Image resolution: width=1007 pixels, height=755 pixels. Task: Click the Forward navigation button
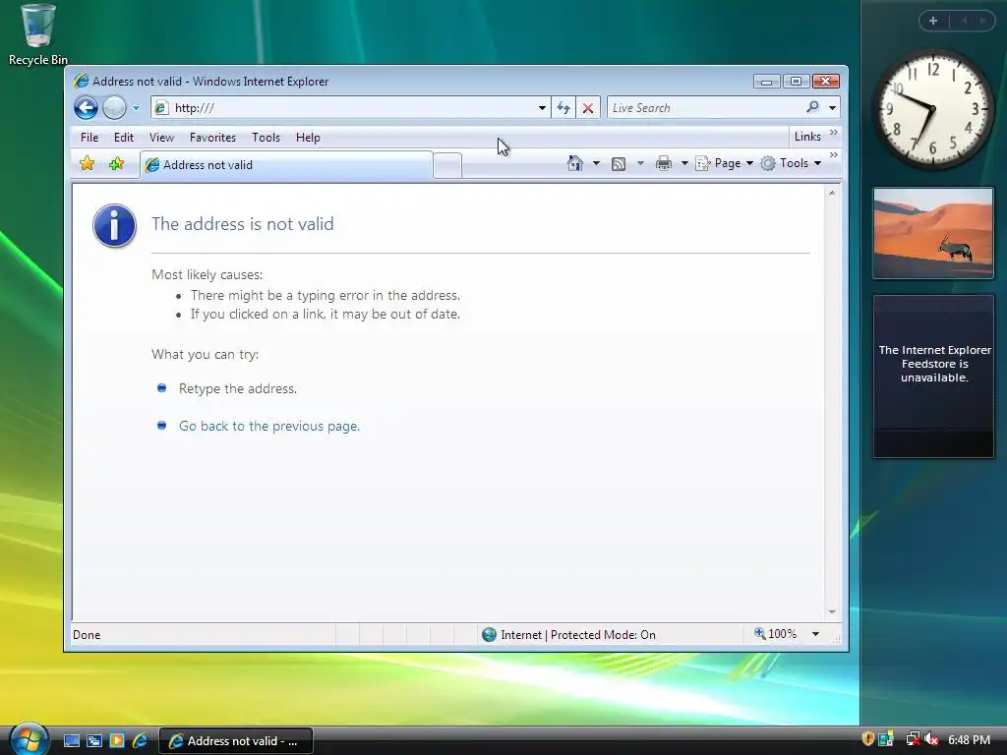(x=114, y=108)
